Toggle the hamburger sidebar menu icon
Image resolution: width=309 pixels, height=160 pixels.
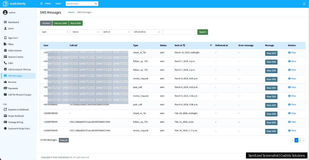41,4
